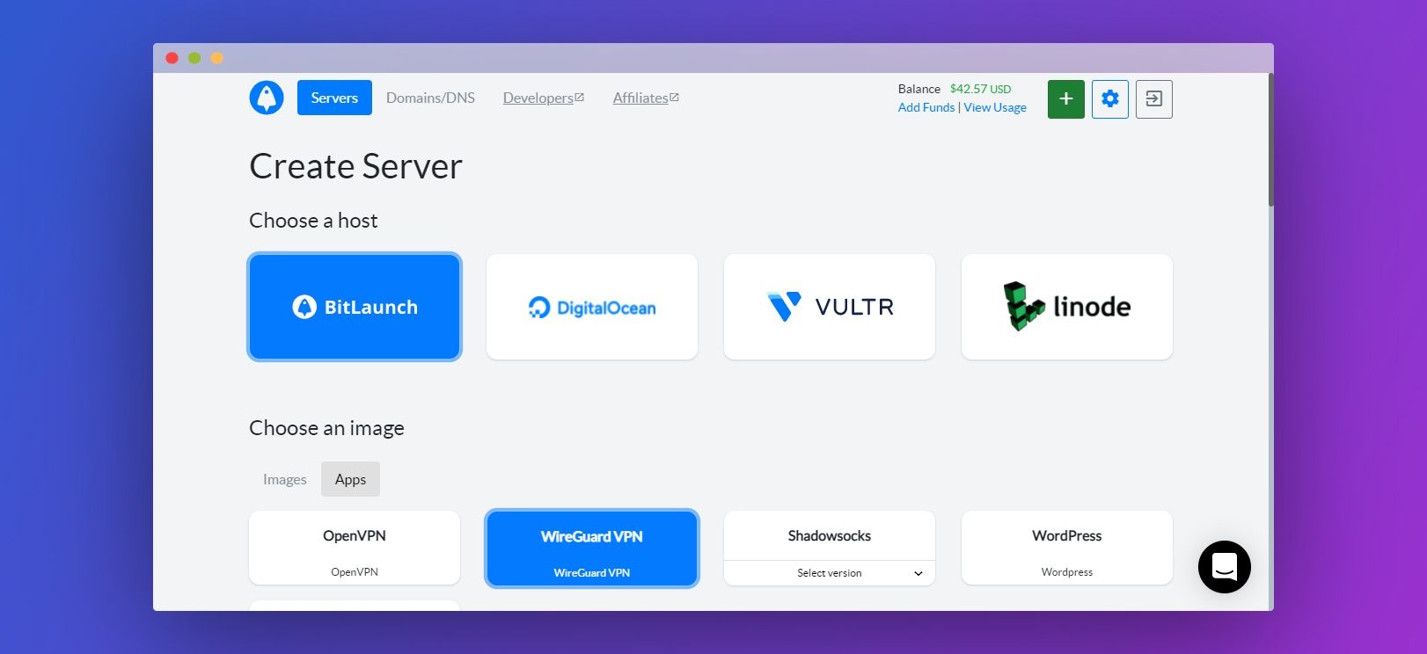Viewport: 1427px width, 654px height.
Task: Select BitLaunch as host
Action: pyautogui.click(x=355, y=307)
